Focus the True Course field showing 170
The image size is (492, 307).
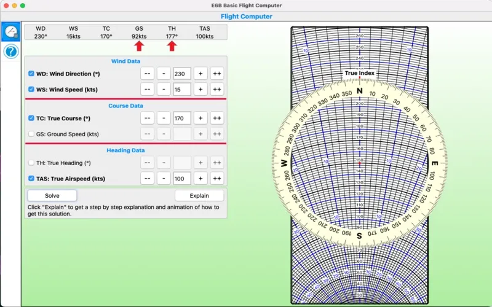tap(182, 118)
